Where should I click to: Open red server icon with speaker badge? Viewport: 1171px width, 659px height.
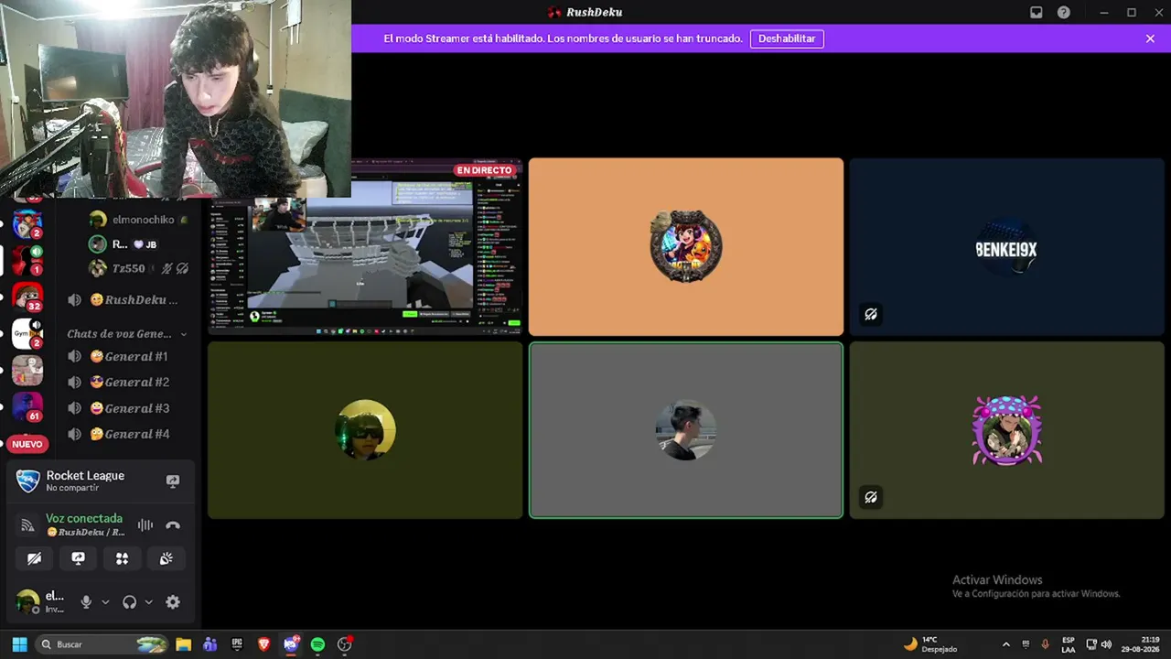[x=27, y=260]
